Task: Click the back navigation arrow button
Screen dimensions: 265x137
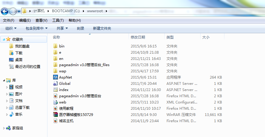Action: [x=5, y=11]
